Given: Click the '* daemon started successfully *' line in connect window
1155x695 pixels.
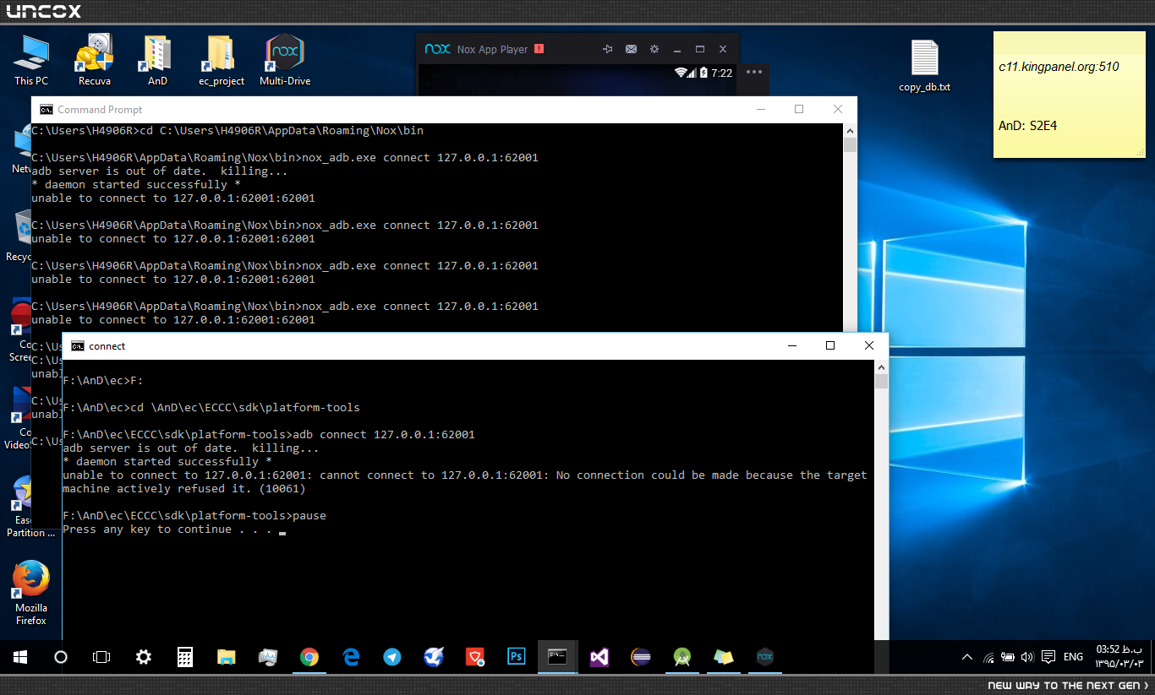Looking at the screenshot, I should tap(167, 462).
